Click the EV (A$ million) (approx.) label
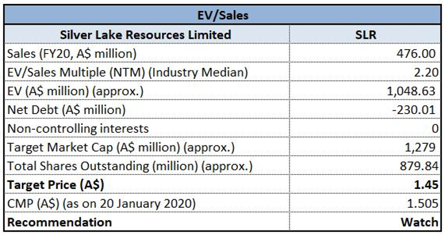 tap(76, 91)
